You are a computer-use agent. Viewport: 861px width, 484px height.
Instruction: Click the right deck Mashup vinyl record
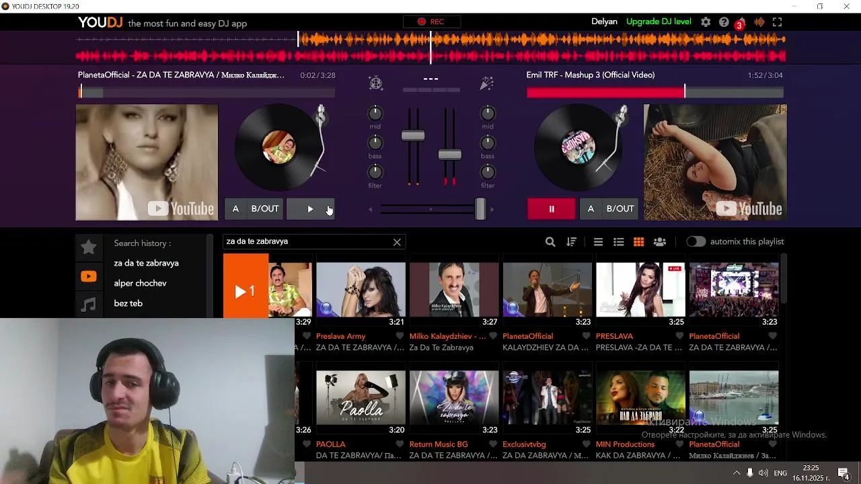pyautogui.click(x=578, y=148)
